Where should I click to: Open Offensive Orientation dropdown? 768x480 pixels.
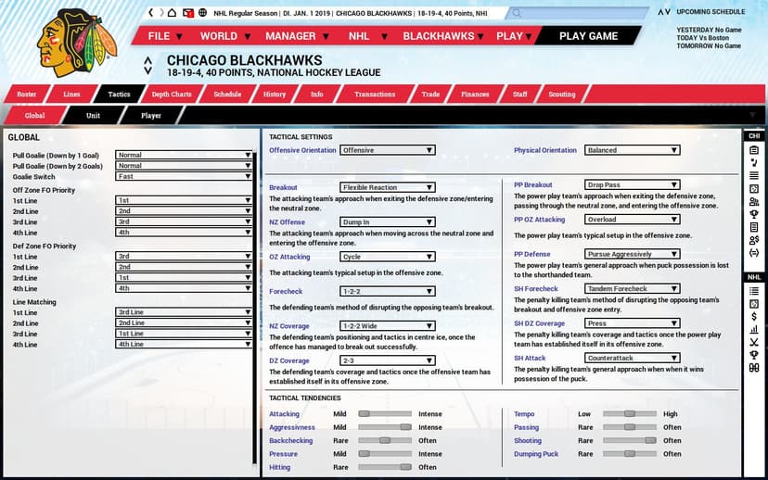[388, 150]
